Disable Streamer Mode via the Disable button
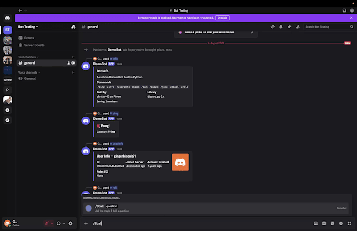 point(223,18)
